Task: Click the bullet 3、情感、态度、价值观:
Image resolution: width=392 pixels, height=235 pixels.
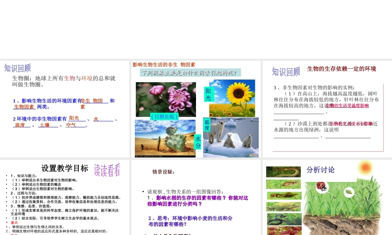Action: tap(31, 206)
